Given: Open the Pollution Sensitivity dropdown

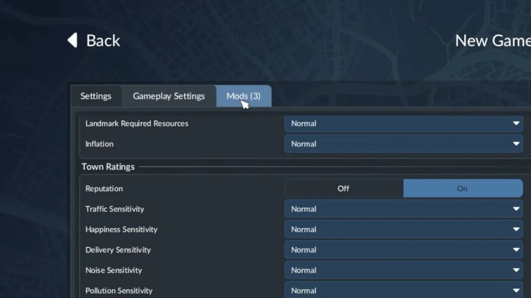Looking at the screenshot, I should [x=404, y=290].
